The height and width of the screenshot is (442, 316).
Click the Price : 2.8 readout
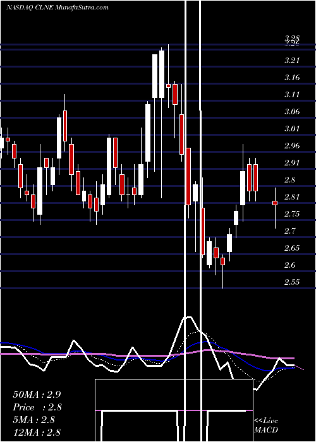tap(37, 407)
